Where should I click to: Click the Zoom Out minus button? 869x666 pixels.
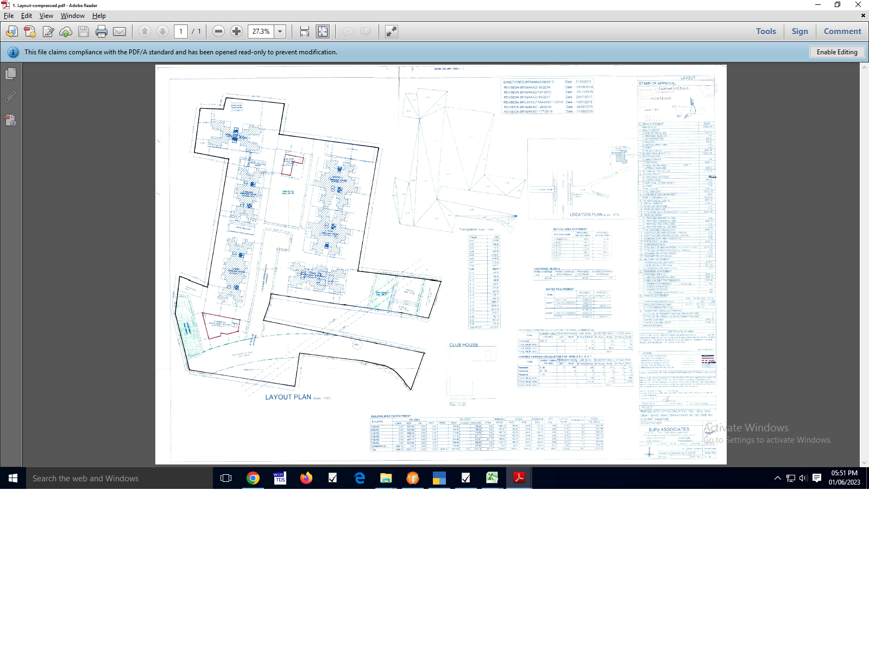(218, 32)
